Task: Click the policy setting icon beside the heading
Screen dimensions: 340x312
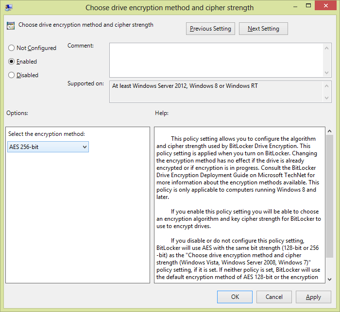Action: [11, 26]
